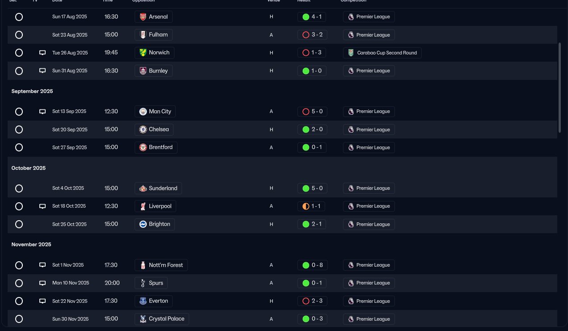
Task: Click the Man City badge icon
Action: click(143, 111)
